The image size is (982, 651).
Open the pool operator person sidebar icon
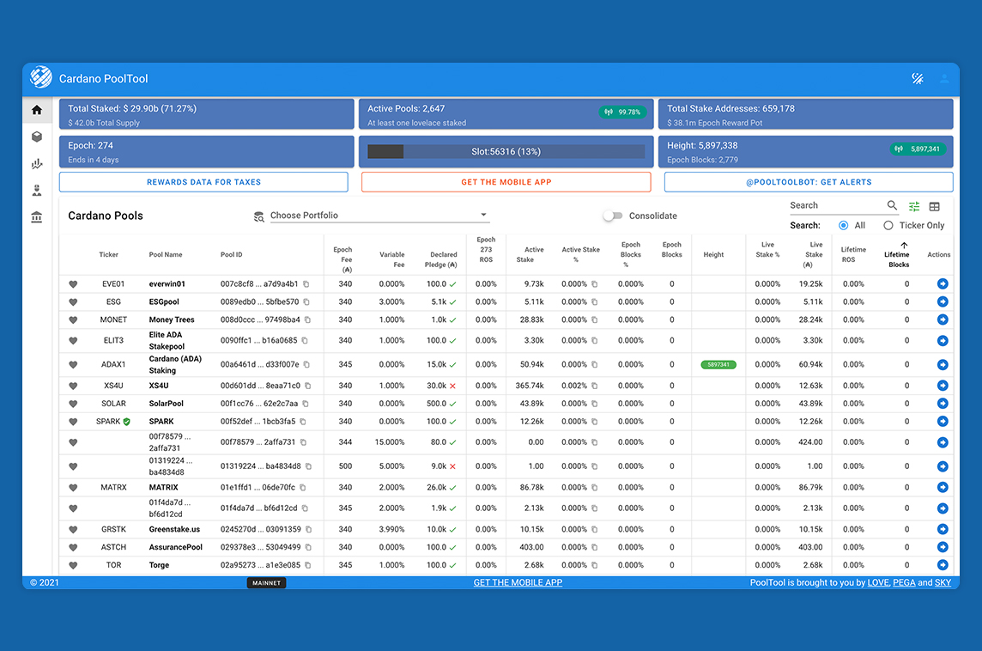pos(37,191)
